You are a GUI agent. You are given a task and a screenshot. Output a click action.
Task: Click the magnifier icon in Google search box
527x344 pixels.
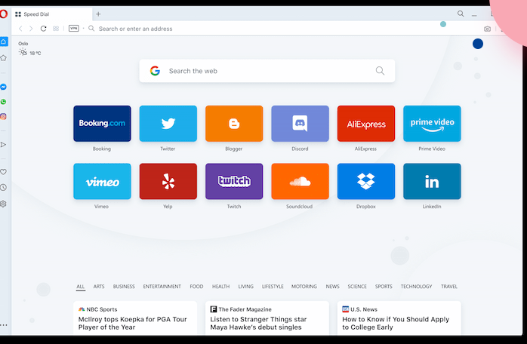tap(380, 71)
